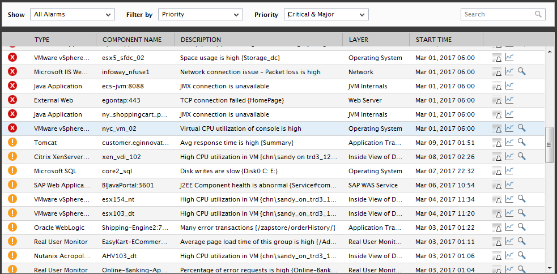Click critical red X icon for egontap:443
The image size is (557, 274).
pyautogui.click(x=12, y=100)
